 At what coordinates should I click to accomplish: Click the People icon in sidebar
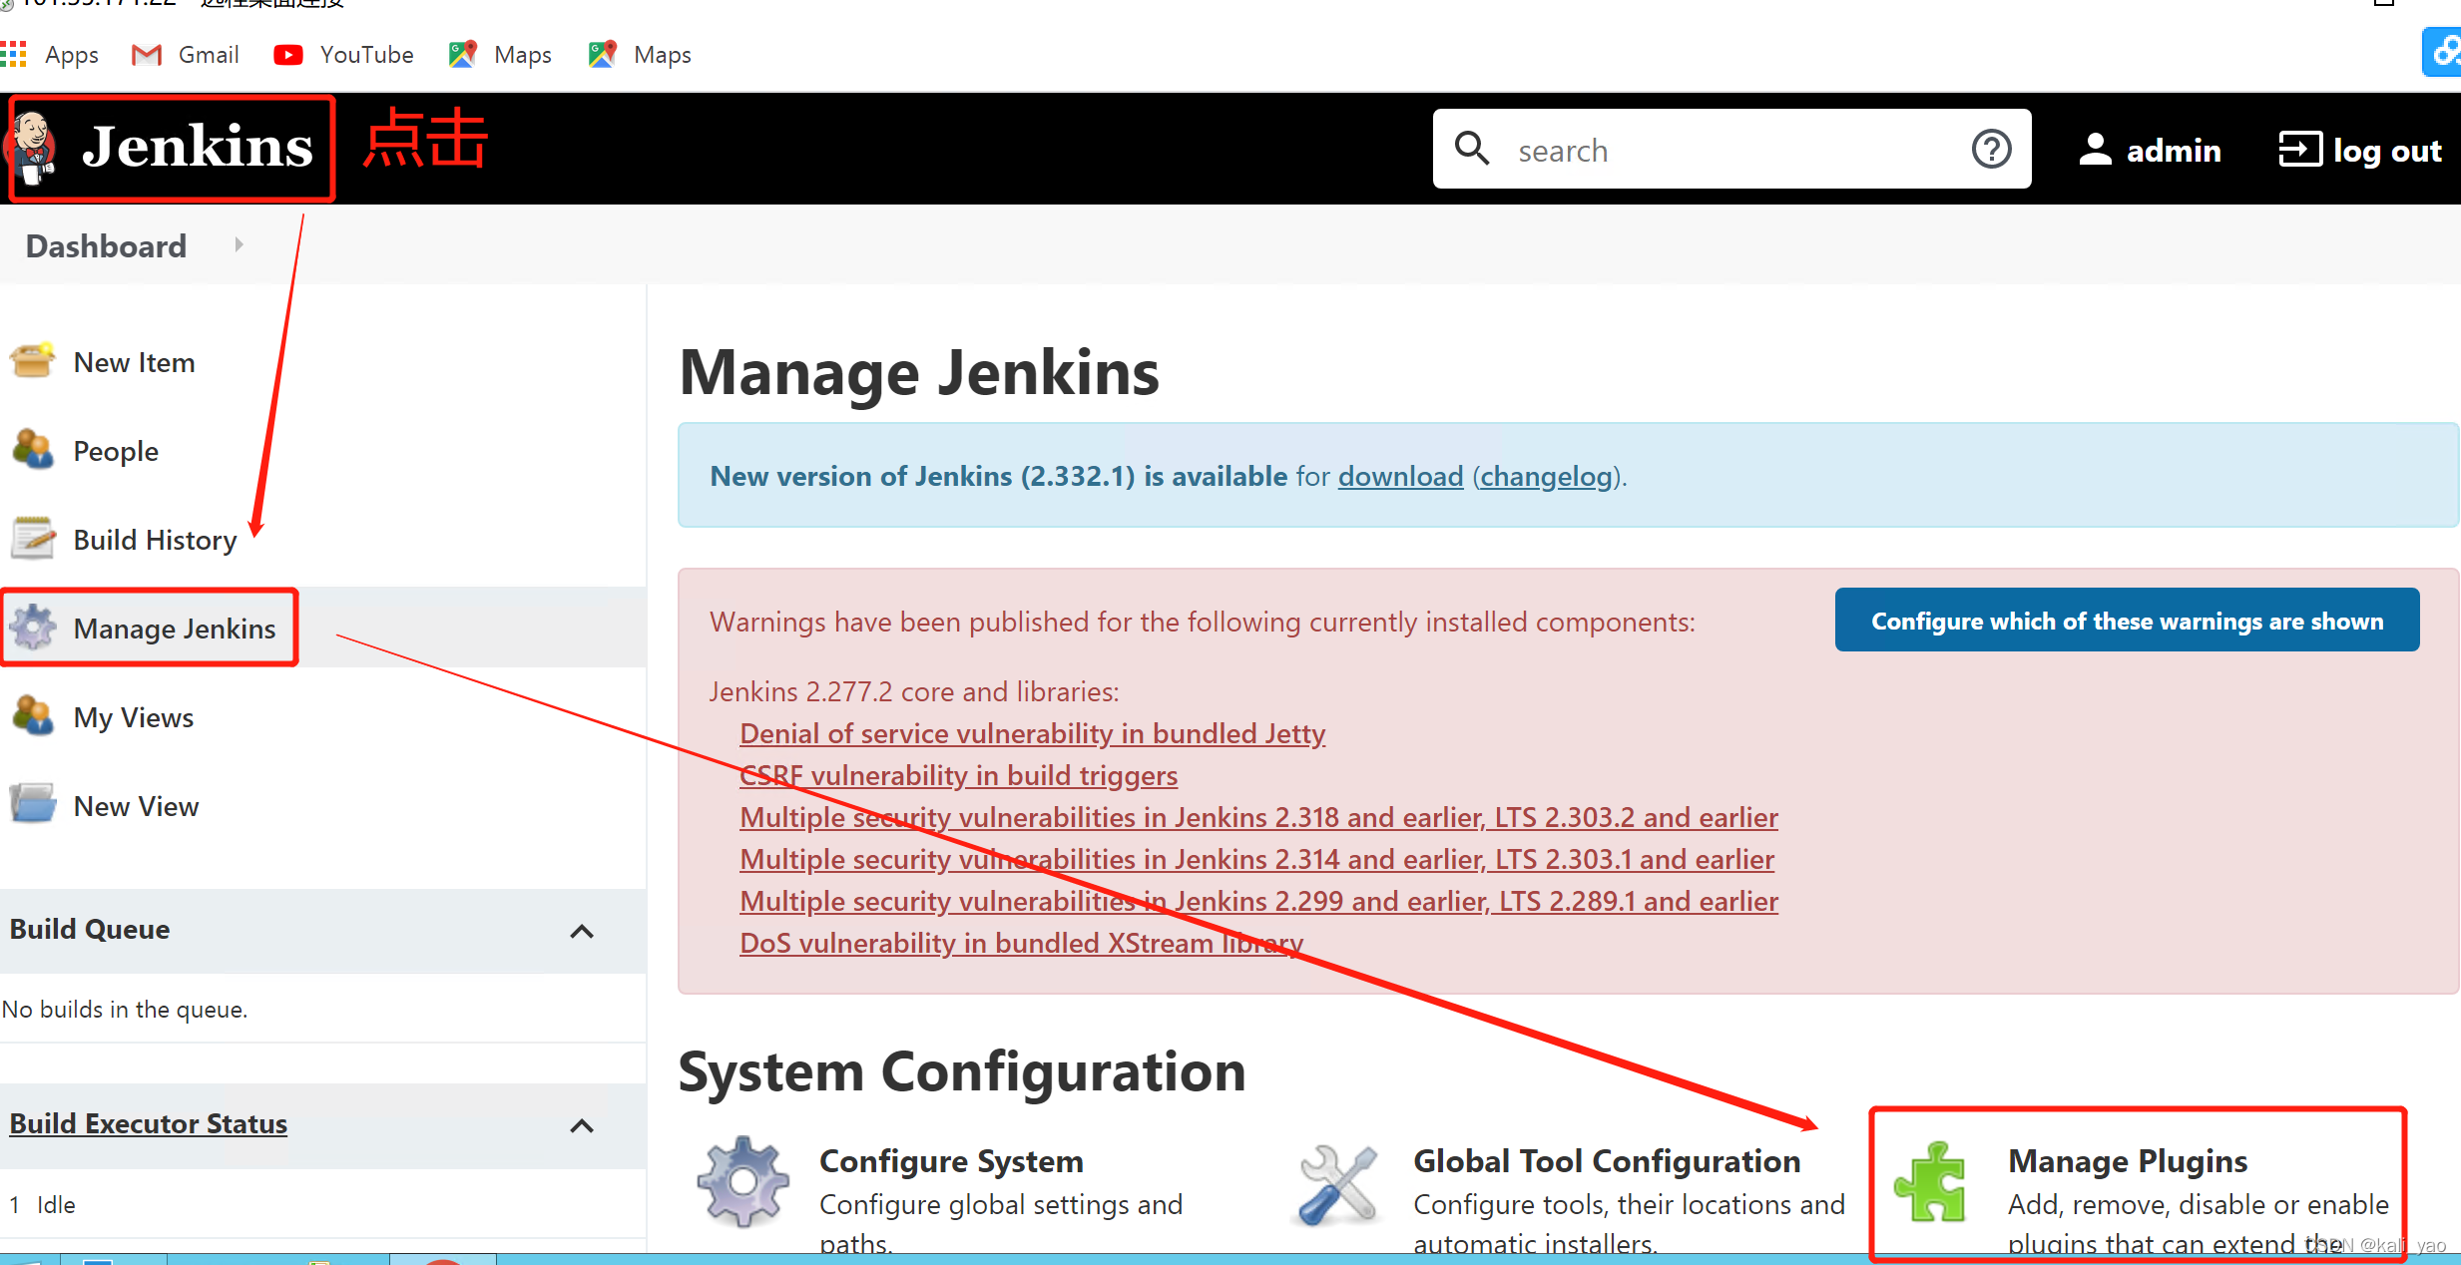point(33,450)
